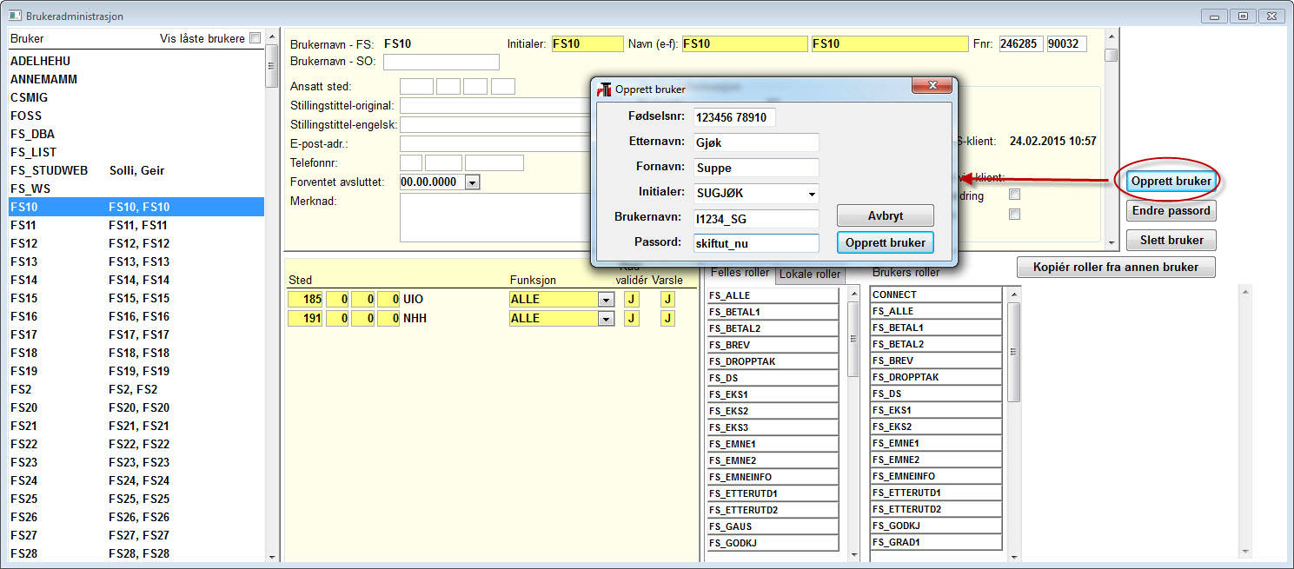Switch to the Lokale roller tab
The width and height of the screenshot is (1294, 569).
click(x=810, y=275)
